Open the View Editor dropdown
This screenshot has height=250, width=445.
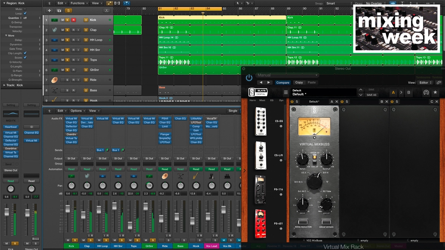[425, 83]
